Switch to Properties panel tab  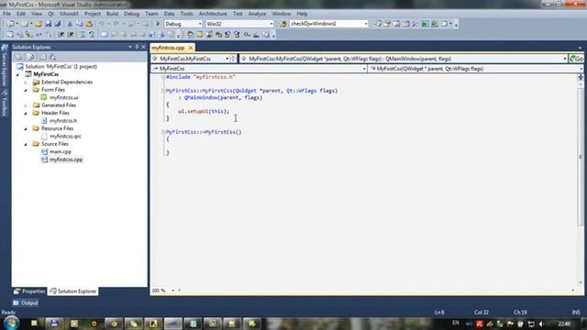pos(29,291)
